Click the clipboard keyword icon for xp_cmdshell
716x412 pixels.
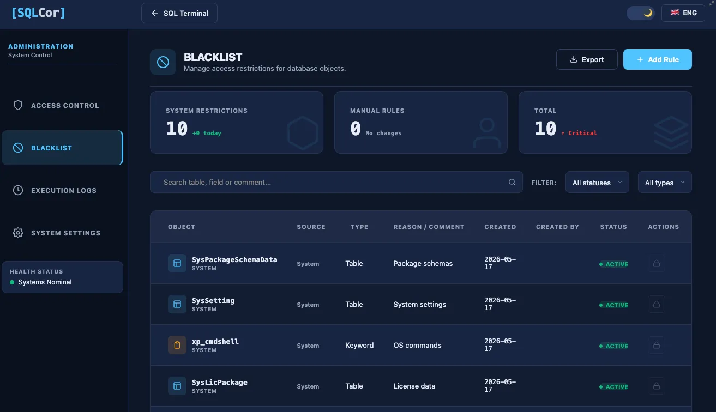177,345
